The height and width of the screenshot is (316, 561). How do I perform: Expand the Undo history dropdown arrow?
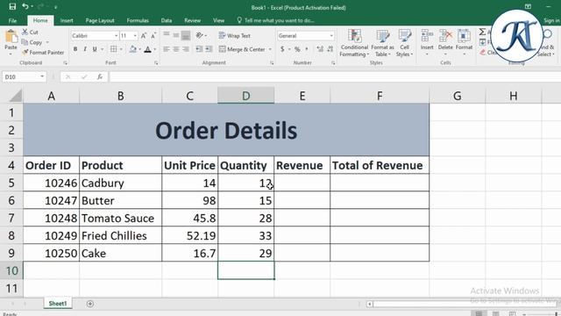(32, 7)
